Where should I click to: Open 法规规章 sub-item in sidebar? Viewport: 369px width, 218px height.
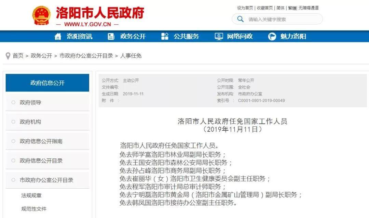[x=31, y=195]
